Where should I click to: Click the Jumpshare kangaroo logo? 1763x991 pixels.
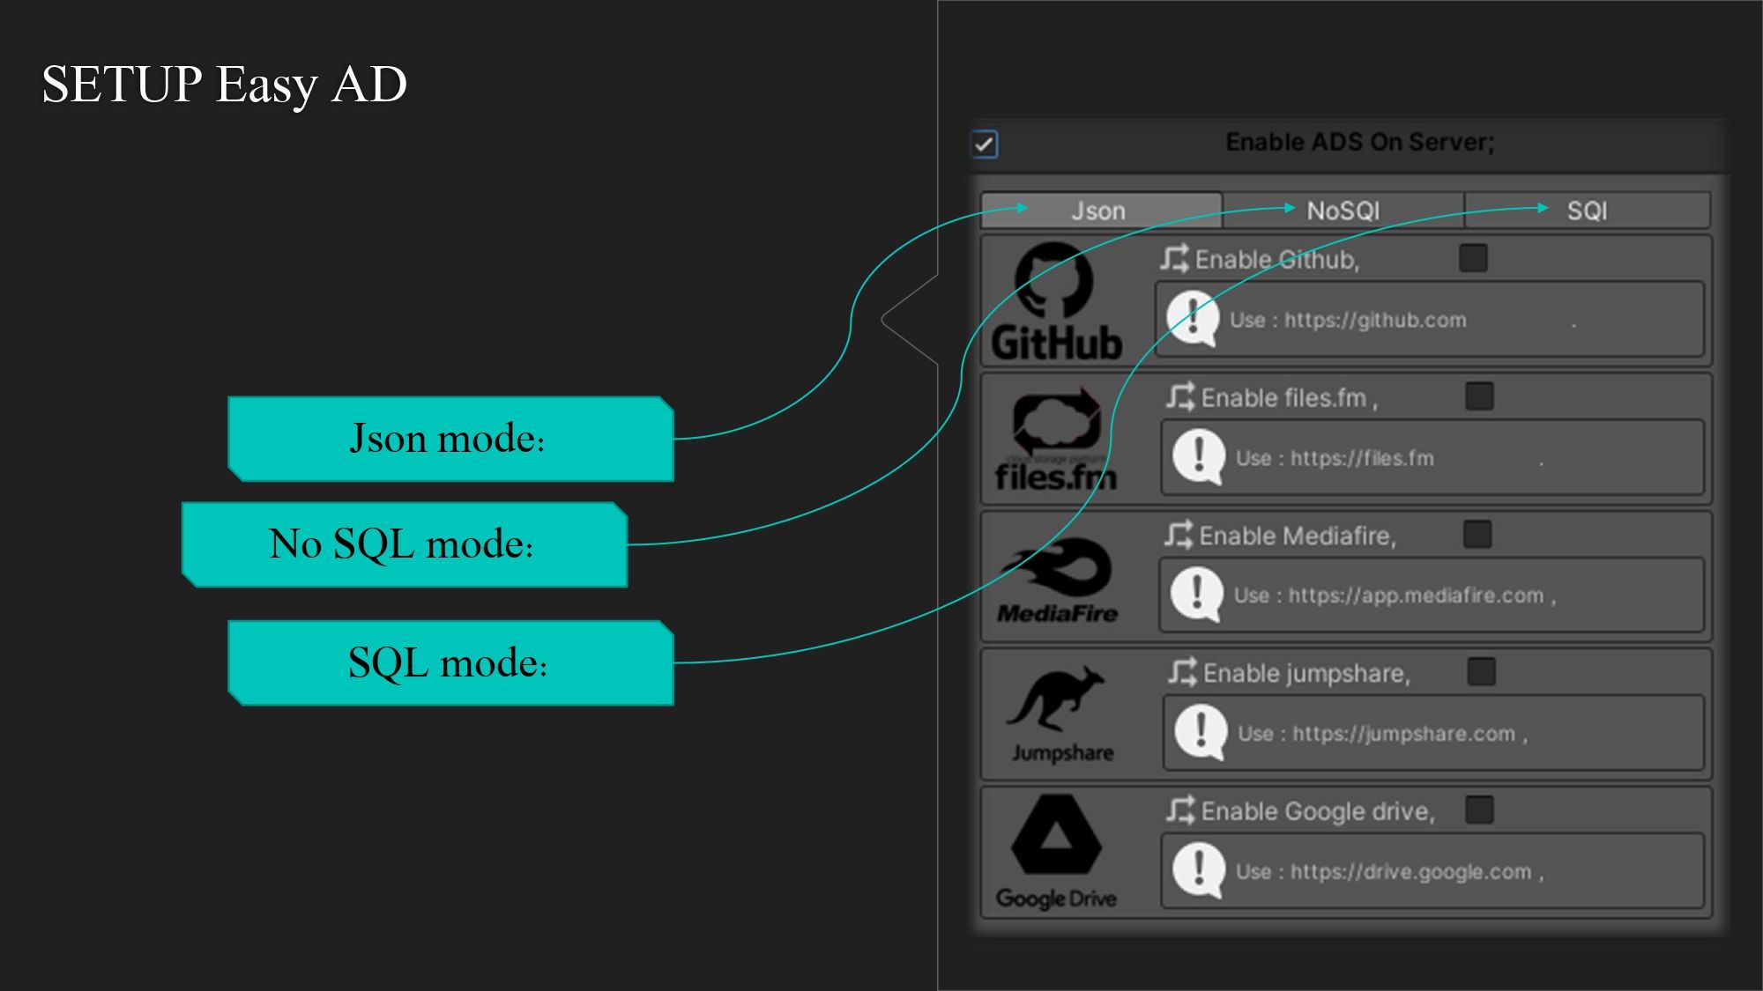coord(1055,699)
